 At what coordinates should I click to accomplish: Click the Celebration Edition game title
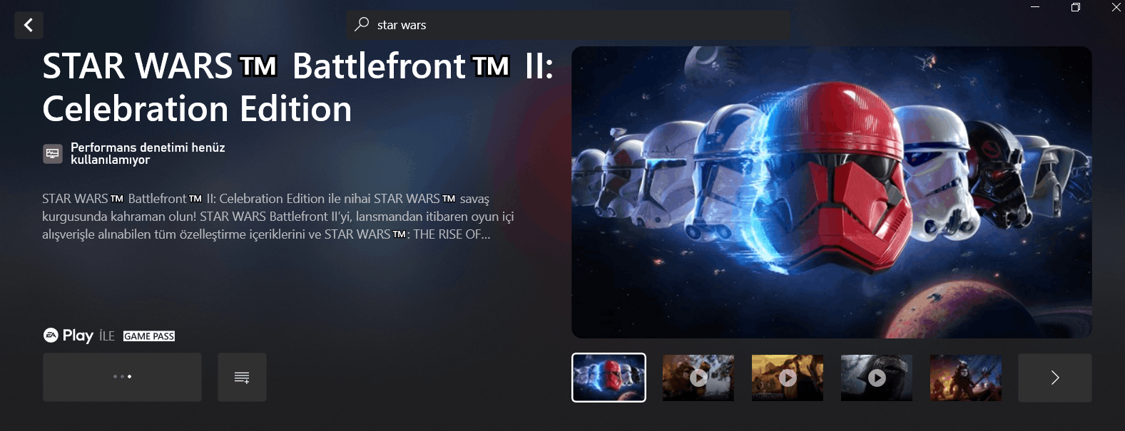click(297, 87)
